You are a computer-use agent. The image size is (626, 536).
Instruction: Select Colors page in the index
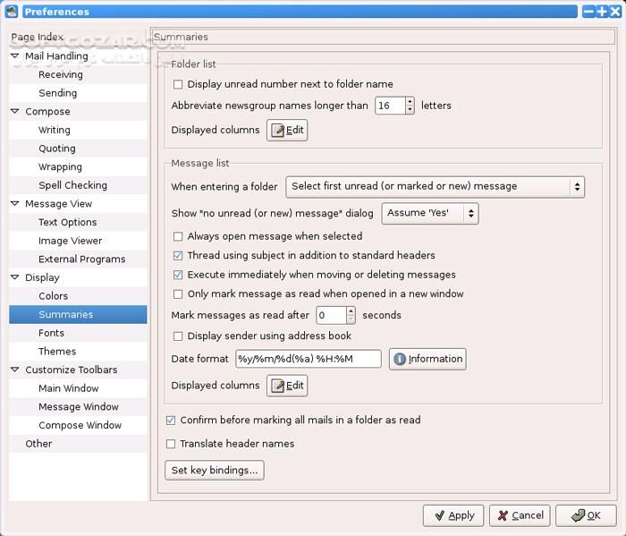click(x=53, y=296)
